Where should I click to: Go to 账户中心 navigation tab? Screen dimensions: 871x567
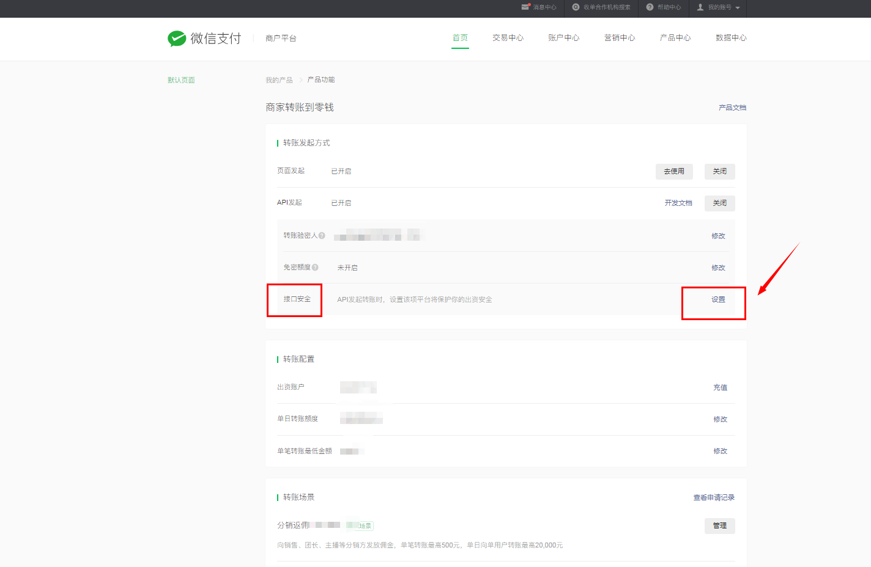[563, 38]
